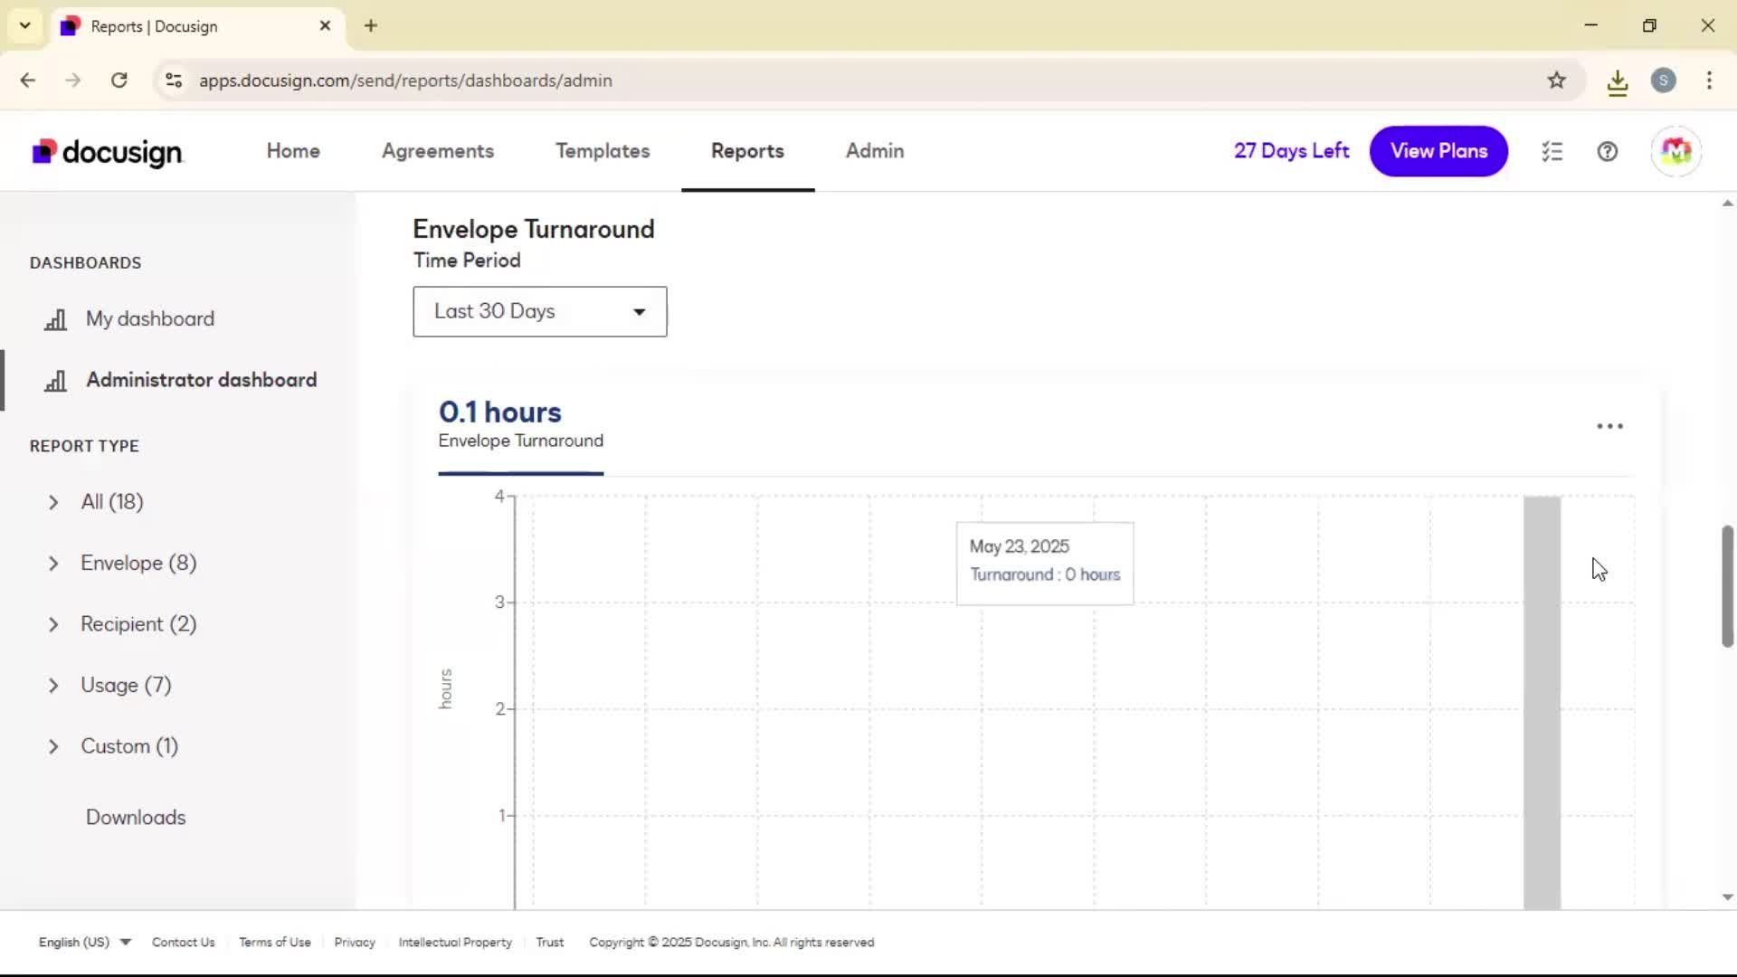This screenshot has height=977, width=1737.
Task: Reload the page
Action: [119, 81]
